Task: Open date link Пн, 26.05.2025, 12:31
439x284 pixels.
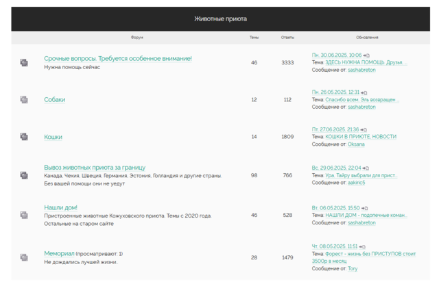Action: [x=335, y=92]
